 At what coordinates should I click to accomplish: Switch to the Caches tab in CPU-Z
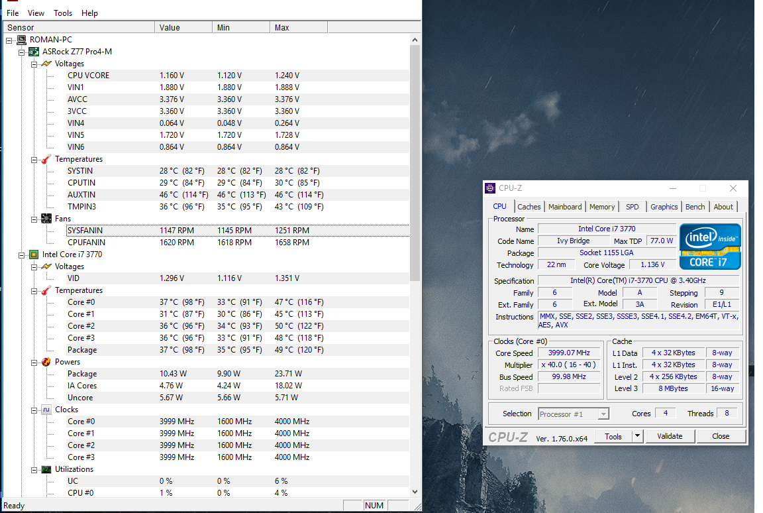pos(529,207)
